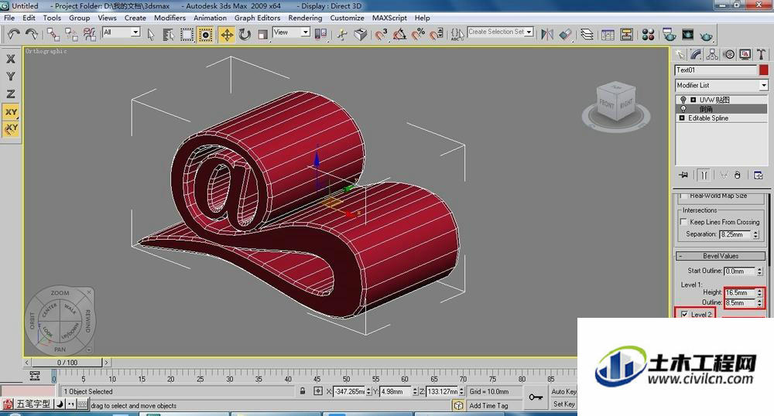The height and width of the screenshot is (416, 774).
Task: Open the Material Editor spheres icon
Action: (x=648, y=34)
